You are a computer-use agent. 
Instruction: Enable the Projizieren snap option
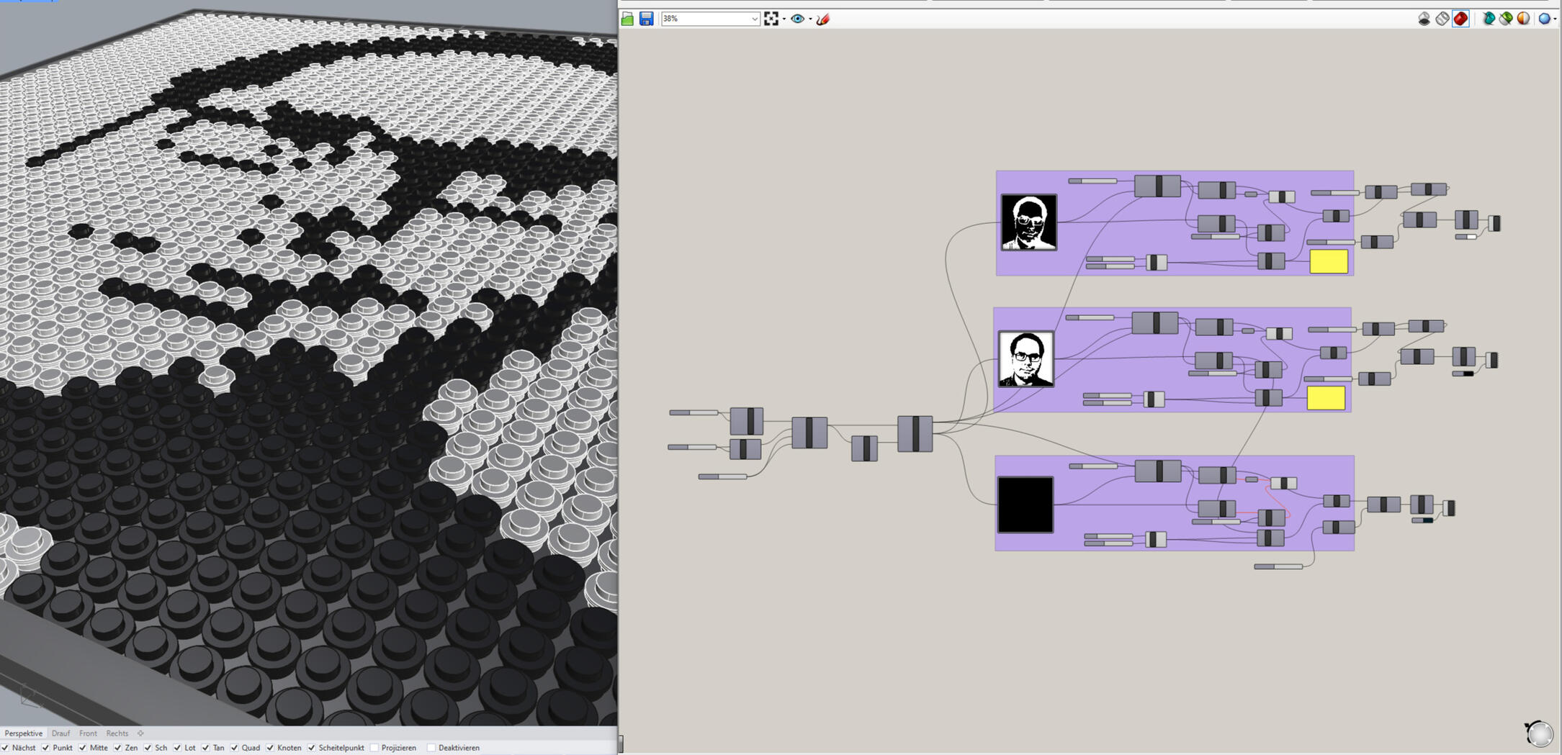(376, 748)
